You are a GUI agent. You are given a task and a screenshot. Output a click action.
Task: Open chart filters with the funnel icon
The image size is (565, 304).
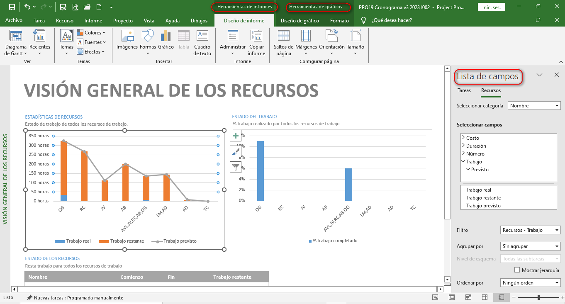[x=236, y=167]
